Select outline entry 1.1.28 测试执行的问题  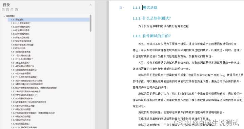coord(21,117)
